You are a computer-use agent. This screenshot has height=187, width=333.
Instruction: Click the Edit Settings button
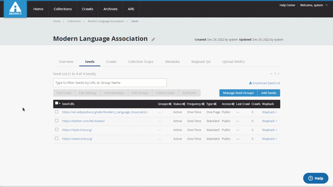point(88,93)
